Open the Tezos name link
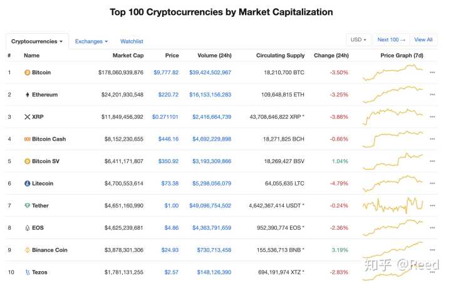This screenshot has width=451, height=283. click(39, 272)
